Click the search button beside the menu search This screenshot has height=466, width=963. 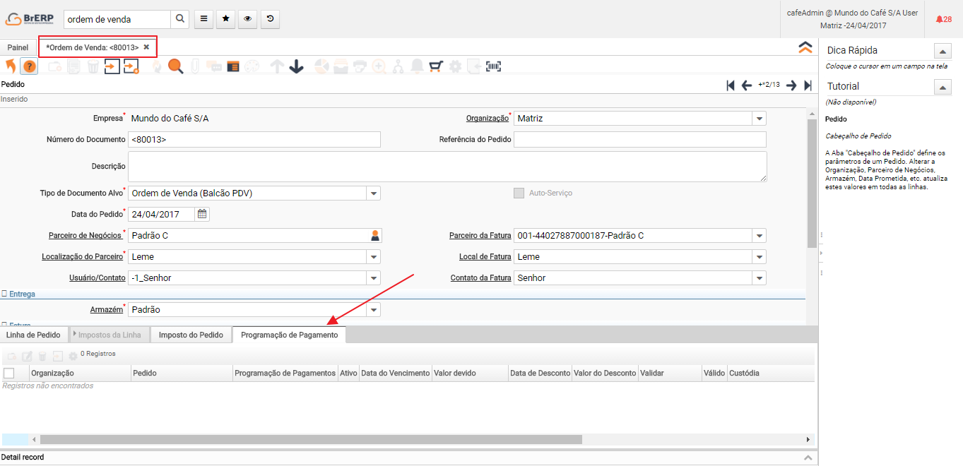(180, 19)
